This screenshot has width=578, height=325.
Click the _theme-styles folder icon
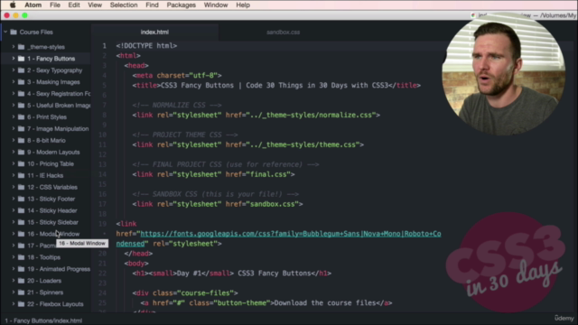(21, 47)
